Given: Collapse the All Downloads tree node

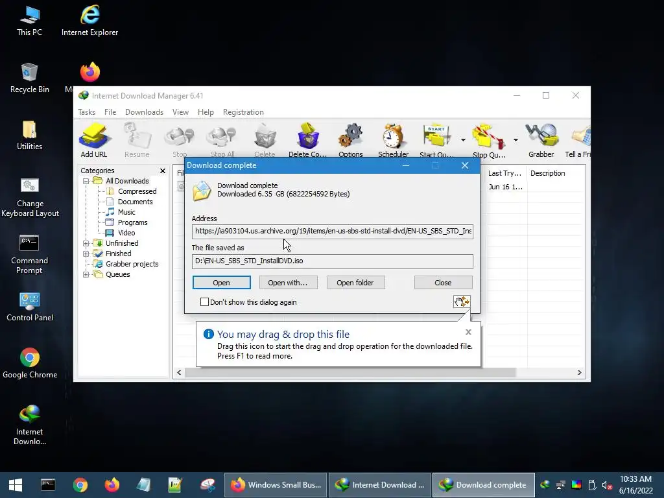Looking at the screenshot, I should 86,182.
